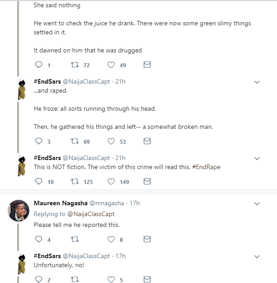Reply to the 'NOT fiction' tweet with 10 replies

coord(38,182)
